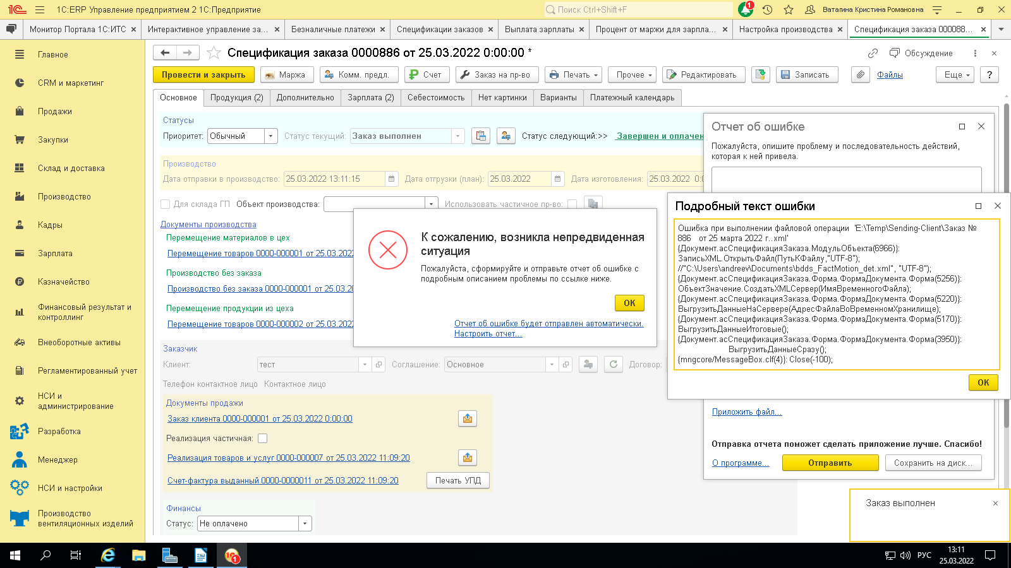Click OK in unexpected situation dialog
This screenshot has height=568, width=1011.
630,303
